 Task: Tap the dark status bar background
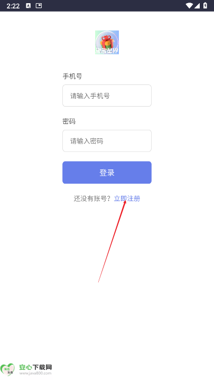[x=107, y=6]
